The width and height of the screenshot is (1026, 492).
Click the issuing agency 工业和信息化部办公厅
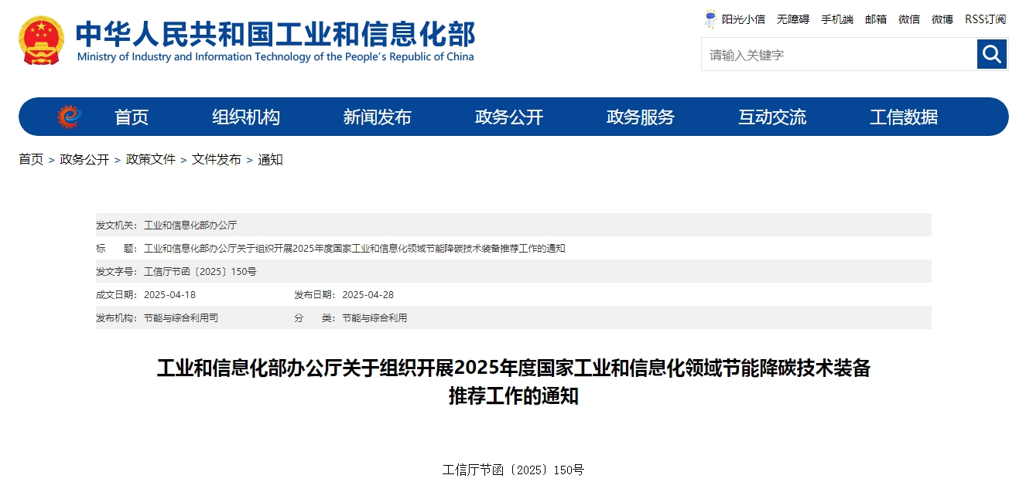click(190, 226)
